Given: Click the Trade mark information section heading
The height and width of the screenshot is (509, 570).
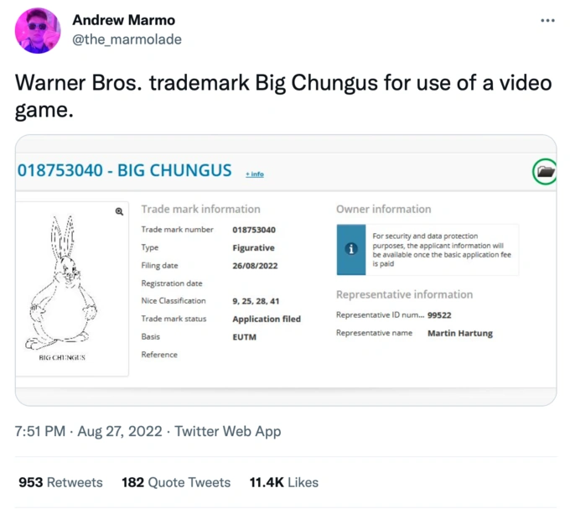Looking at the screenshot, I should click(200, 209).
